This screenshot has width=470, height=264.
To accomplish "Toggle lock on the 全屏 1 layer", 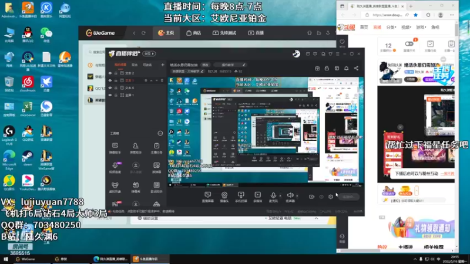I will click(x=116, y=95).
